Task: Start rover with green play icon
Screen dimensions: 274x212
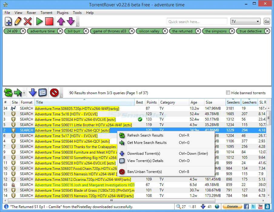Action: click(39, 21)
